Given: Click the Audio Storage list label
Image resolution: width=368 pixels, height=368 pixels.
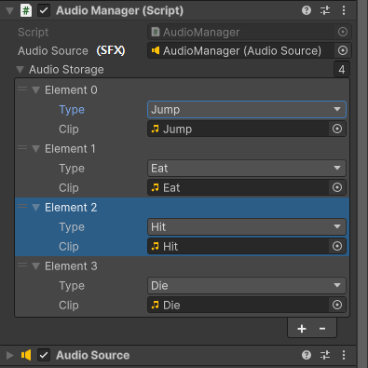Looking at the screenshot, I should click(66, 70).
